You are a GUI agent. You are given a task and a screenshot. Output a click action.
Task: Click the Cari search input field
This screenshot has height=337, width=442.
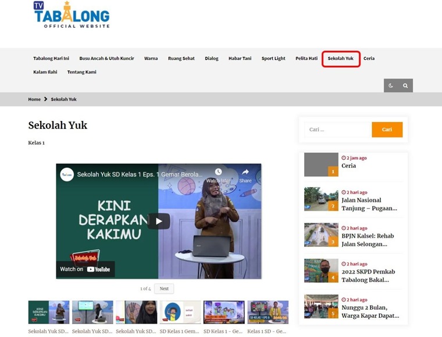[338, 130]
